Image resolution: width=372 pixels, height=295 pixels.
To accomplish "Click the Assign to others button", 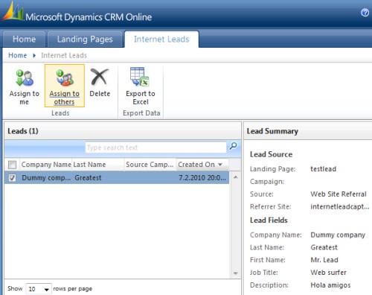I will (65, 86).
